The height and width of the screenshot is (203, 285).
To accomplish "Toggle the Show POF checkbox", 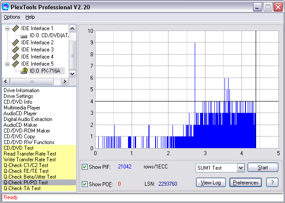I will (85, 184).
